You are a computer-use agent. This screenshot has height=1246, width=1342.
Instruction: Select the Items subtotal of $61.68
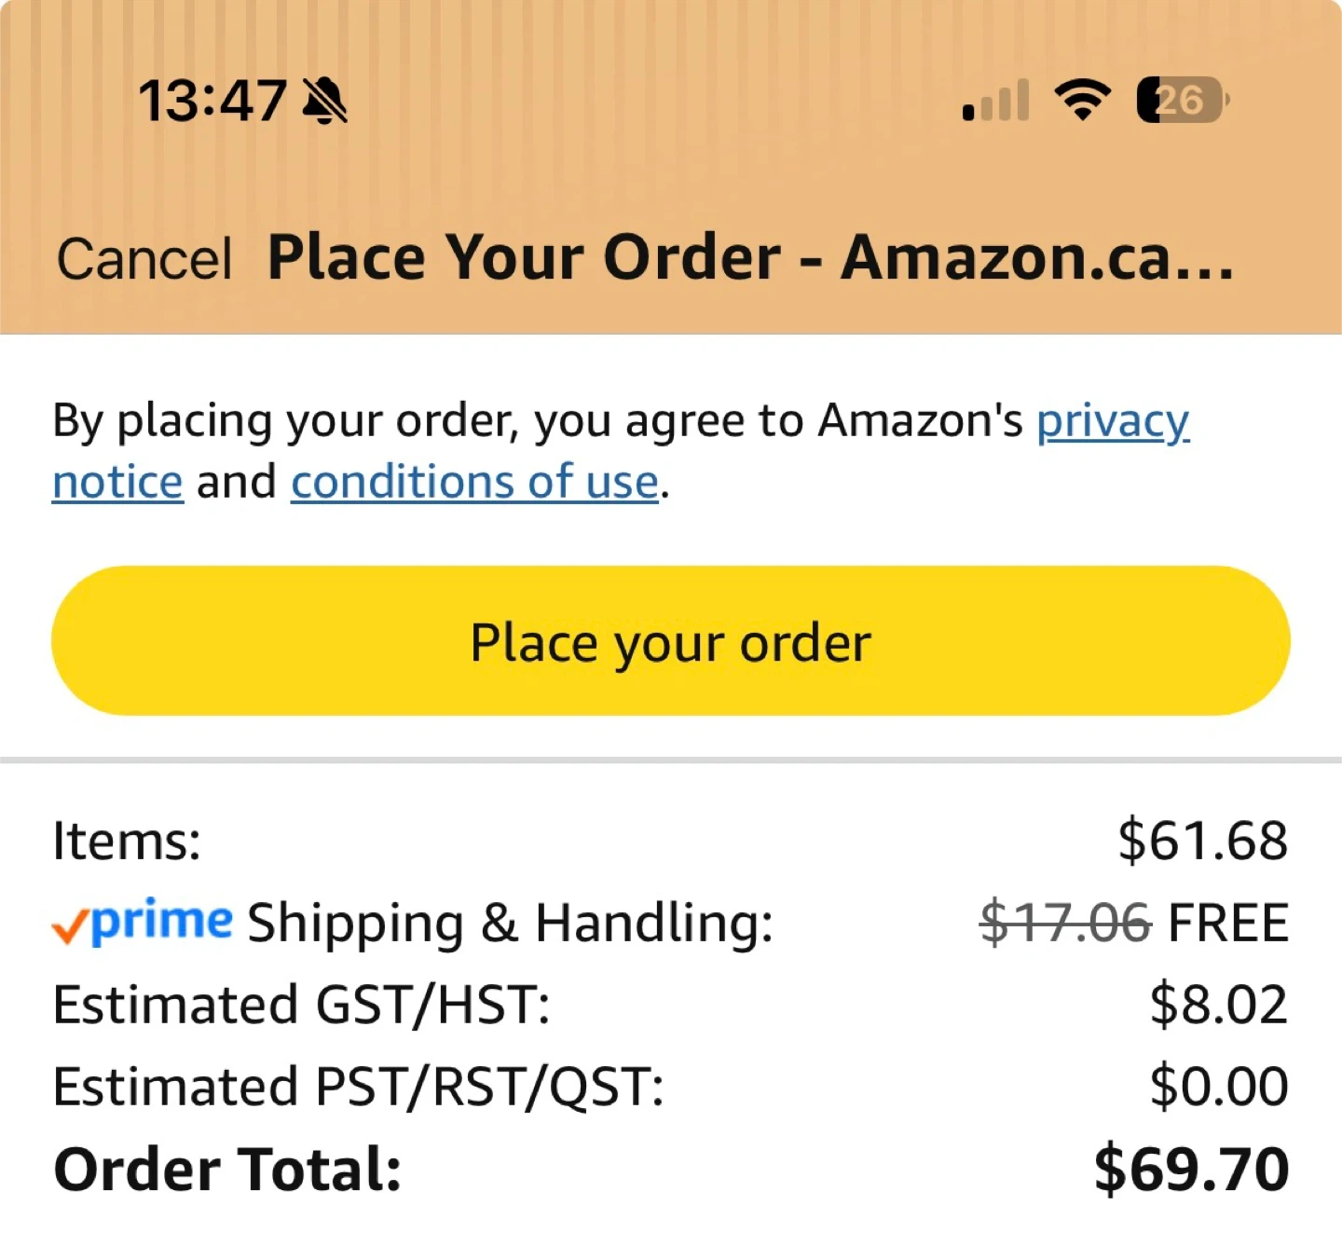click(x=1203, y=840)
